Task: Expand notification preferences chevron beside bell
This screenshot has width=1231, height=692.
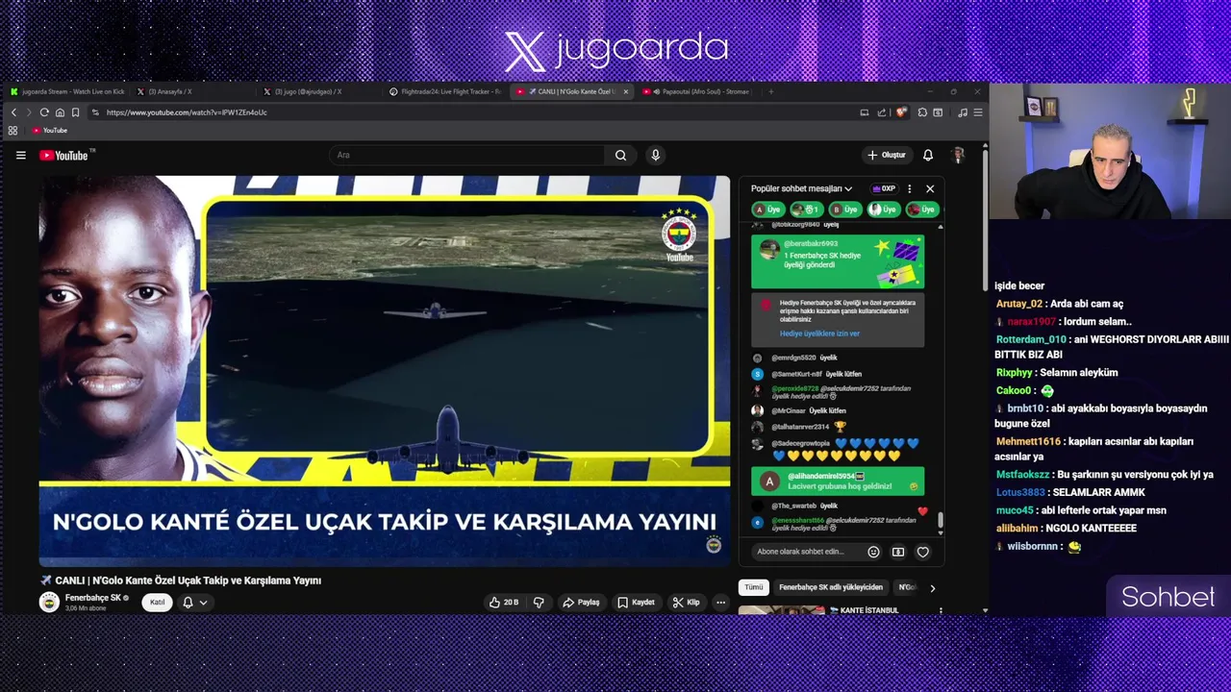Action: [203, 603]
